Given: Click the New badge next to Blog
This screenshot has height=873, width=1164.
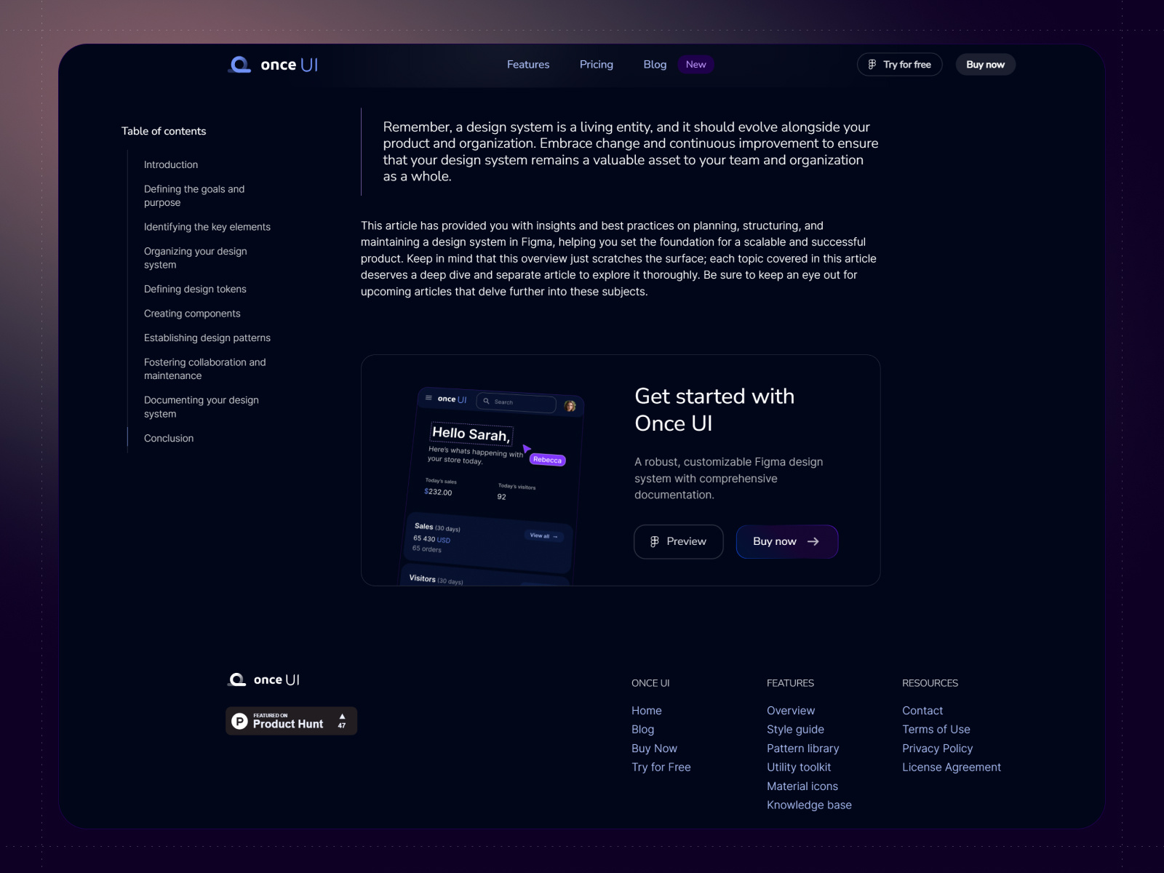Looking at the screenshot, I should pyautogui.click(x=695, y=64).
